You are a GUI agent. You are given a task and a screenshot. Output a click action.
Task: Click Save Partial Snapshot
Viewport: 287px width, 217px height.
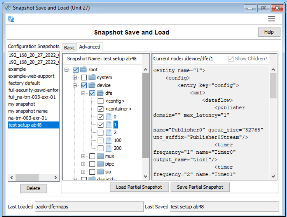click(x=200, y=187)
